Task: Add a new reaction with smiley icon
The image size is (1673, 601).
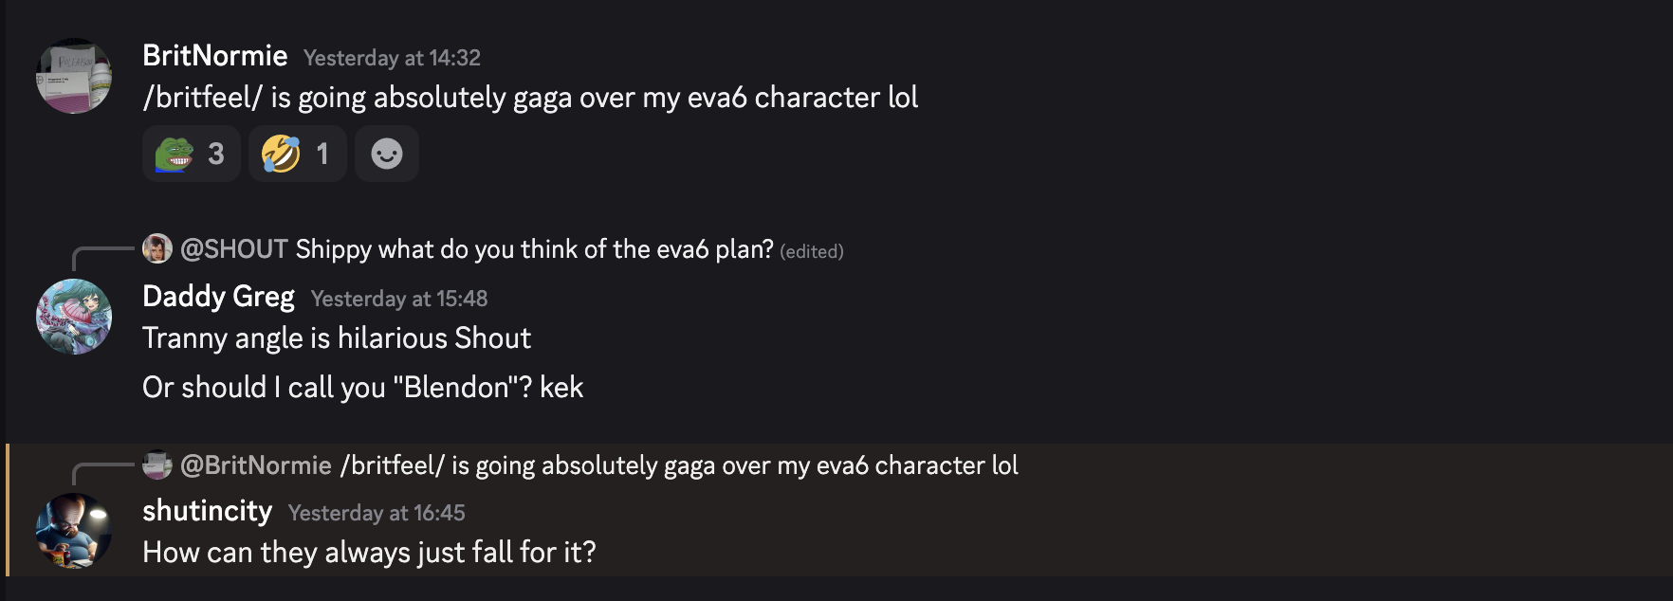Action: pyautogui.click(x=387, y=154)
